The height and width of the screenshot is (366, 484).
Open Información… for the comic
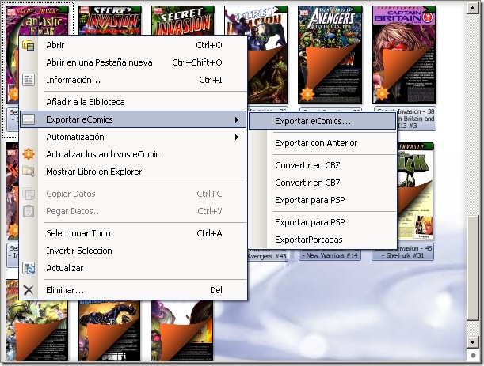133,80
